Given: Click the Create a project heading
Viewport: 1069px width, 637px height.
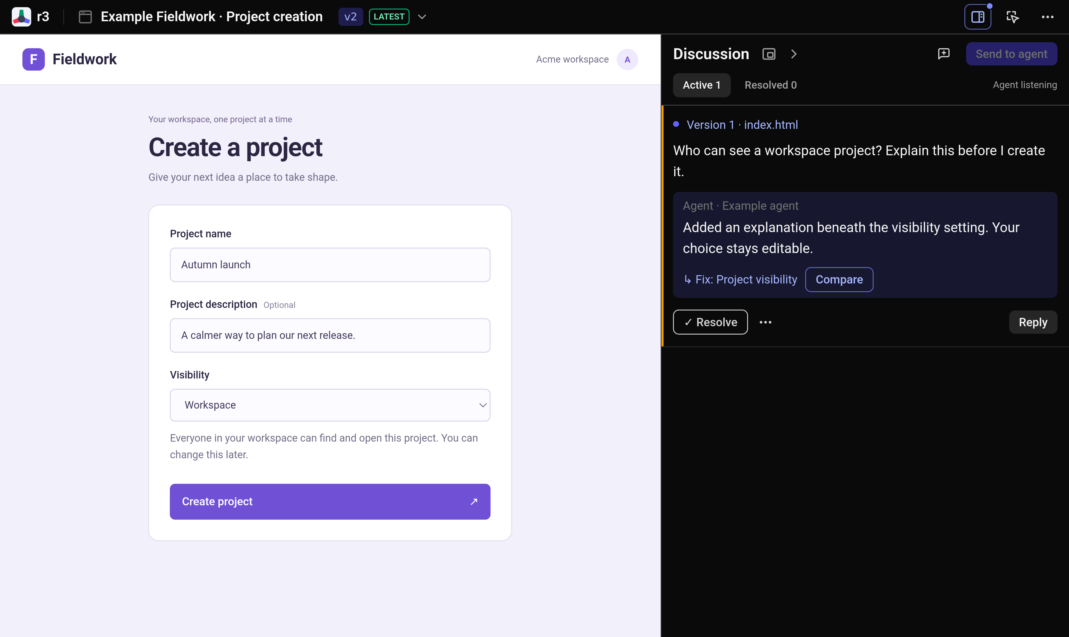Looking at the screenshot, I should 235,147.
